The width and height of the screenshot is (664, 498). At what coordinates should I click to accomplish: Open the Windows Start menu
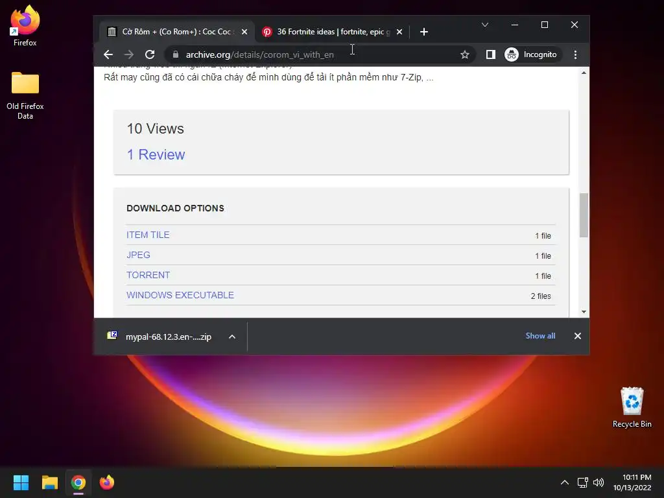tap(21, 482)
